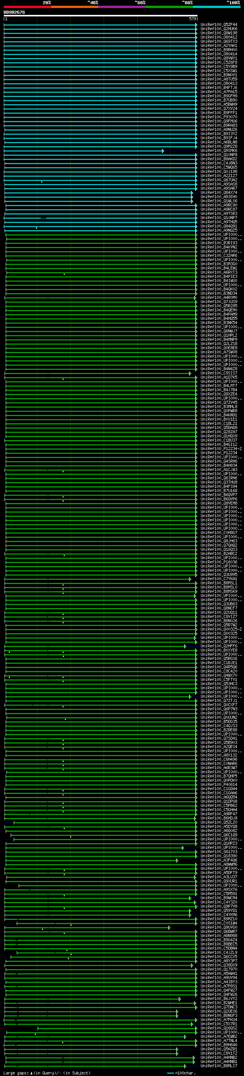Select the UniRef100_B9RA83 label
The width and height of the screenshot is (244, 1076).
point(219,125)
